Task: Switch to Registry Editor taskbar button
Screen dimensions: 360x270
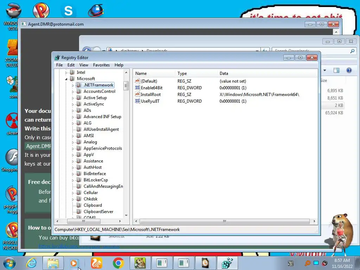Action: [227, 263]
